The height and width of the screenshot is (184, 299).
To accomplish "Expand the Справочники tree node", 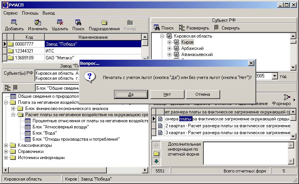I will 6,151.
